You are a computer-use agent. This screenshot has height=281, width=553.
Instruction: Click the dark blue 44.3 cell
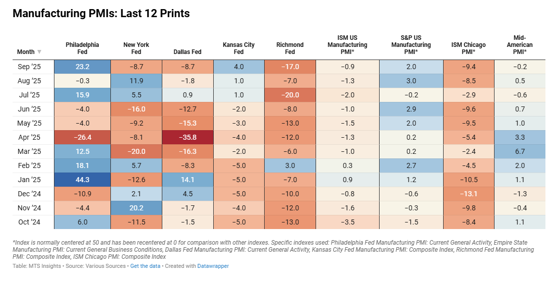pos(82,180)
